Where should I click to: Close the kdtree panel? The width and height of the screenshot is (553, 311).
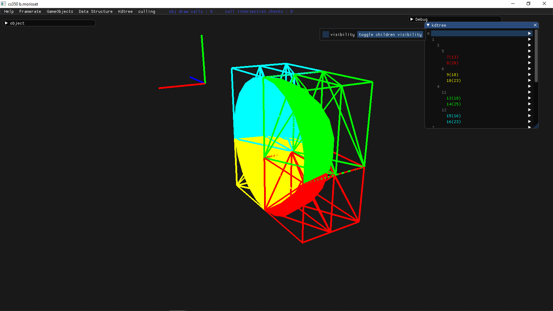tap(535, 25)
